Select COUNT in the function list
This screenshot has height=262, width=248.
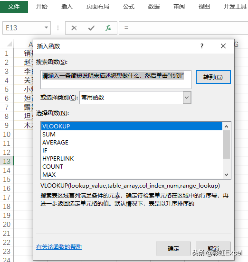coord(132,167)
